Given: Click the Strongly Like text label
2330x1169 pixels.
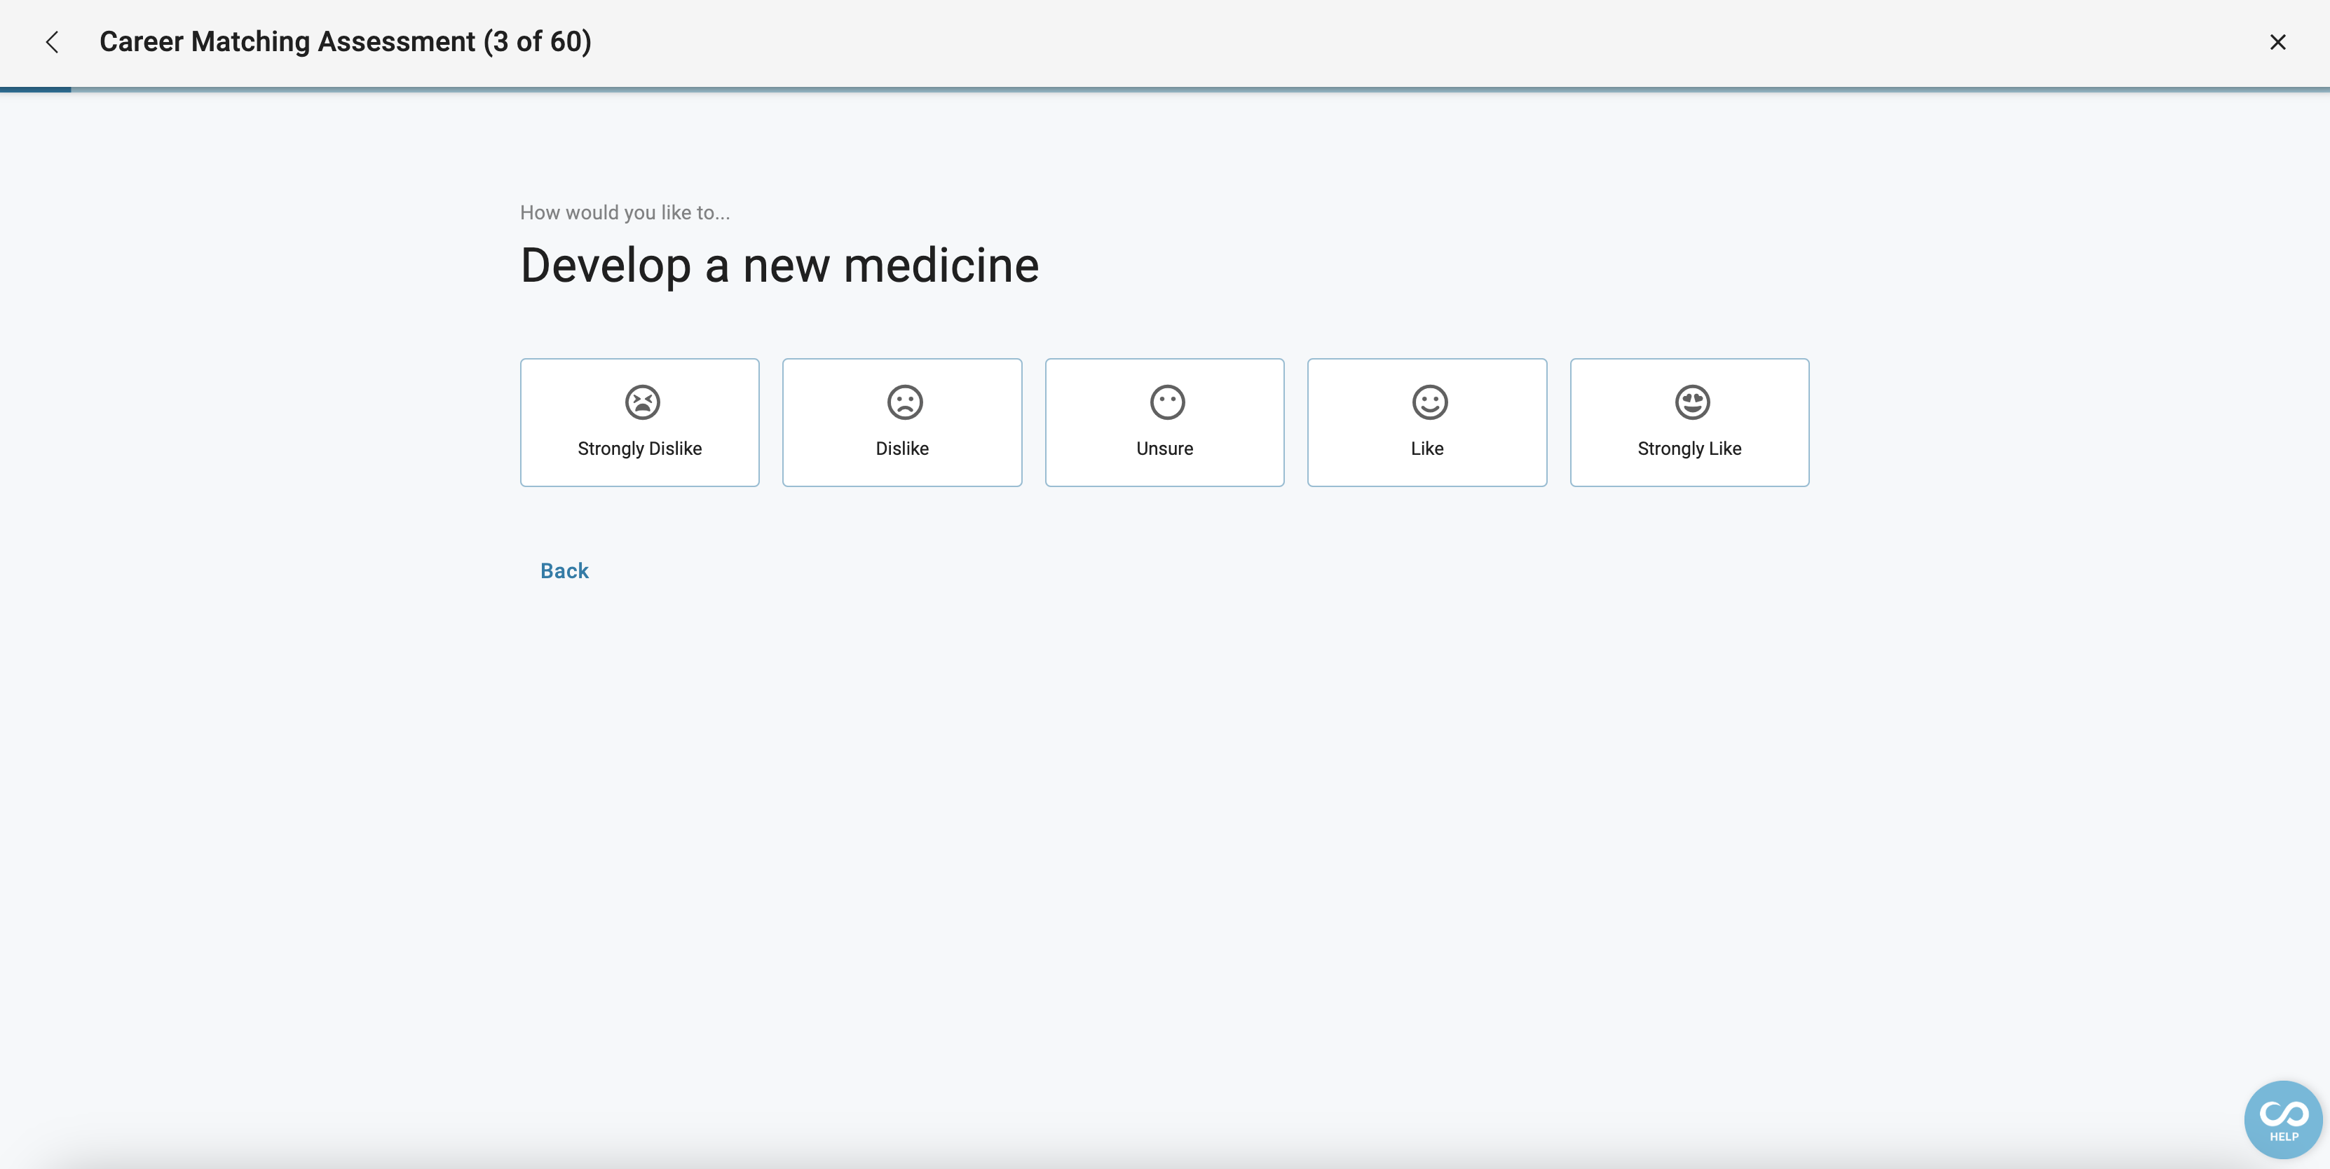Looking at the screenshot, I should tap(1689, 449).
